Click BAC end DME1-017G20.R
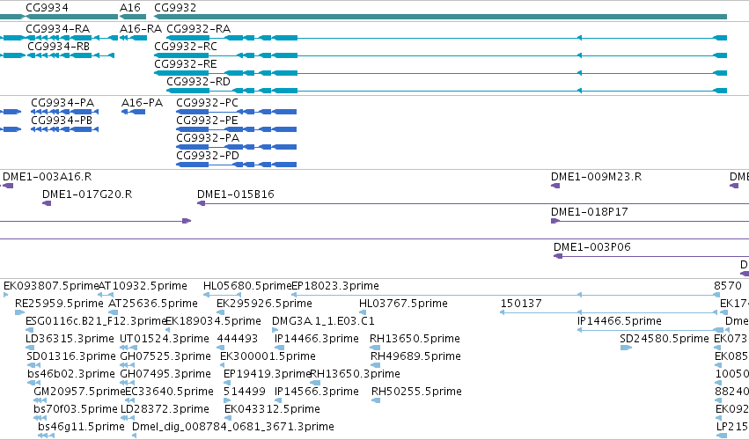The width and height of the screenshot is (749, 440). tap(87, 194)
